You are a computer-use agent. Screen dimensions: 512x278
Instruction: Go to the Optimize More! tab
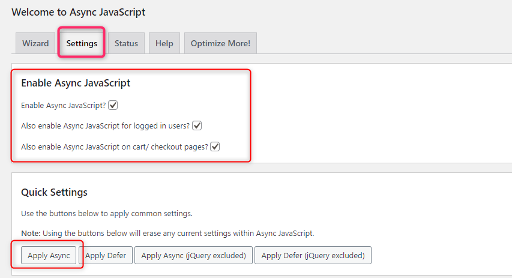click(220, 43)
